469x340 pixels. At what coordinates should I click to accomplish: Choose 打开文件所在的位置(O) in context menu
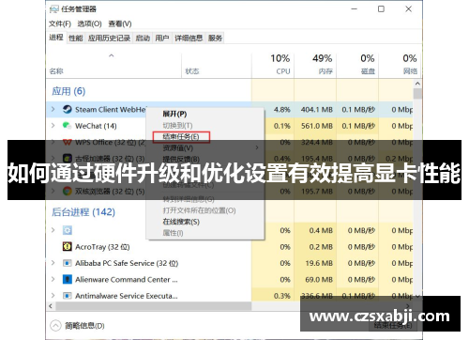click(199, 210)
